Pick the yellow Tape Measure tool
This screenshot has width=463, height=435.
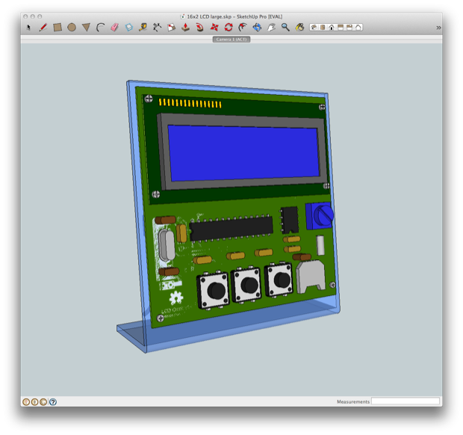coord(143,28)
